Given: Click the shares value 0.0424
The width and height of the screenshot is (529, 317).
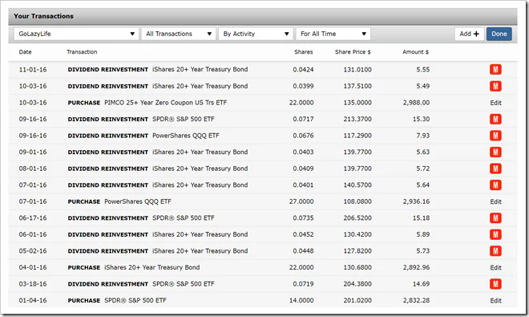Looking at the screenshot, I should pyautogui.click(x=303, y=70).
